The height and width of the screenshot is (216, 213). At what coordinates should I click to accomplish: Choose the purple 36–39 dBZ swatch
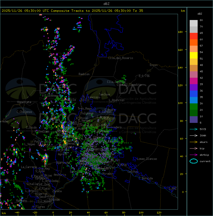tap(194, 87)
